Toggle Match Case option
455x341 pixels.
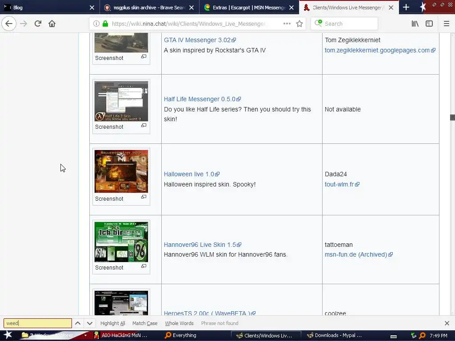145,323
